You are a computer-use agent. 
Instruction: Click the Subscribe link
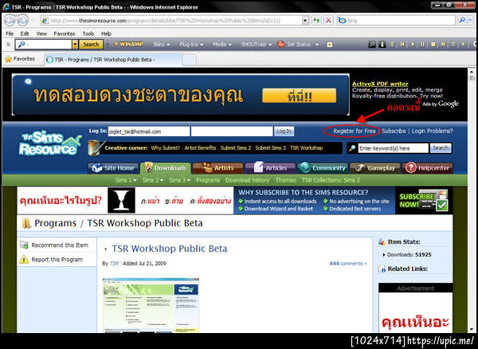[x=394, y=131]
